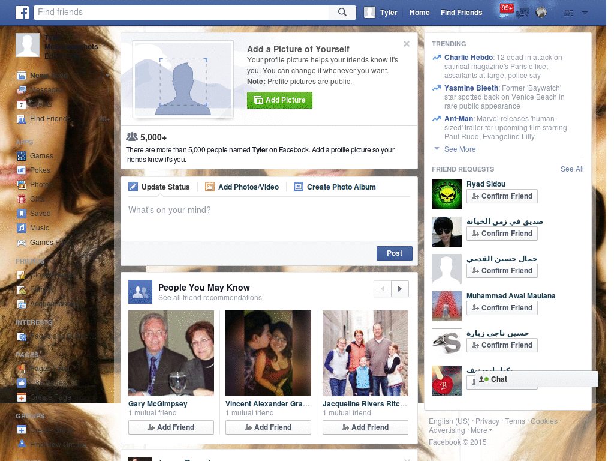Open Ant-Man trending topic
Screen dimensions: 614x461
coord(459,118)
